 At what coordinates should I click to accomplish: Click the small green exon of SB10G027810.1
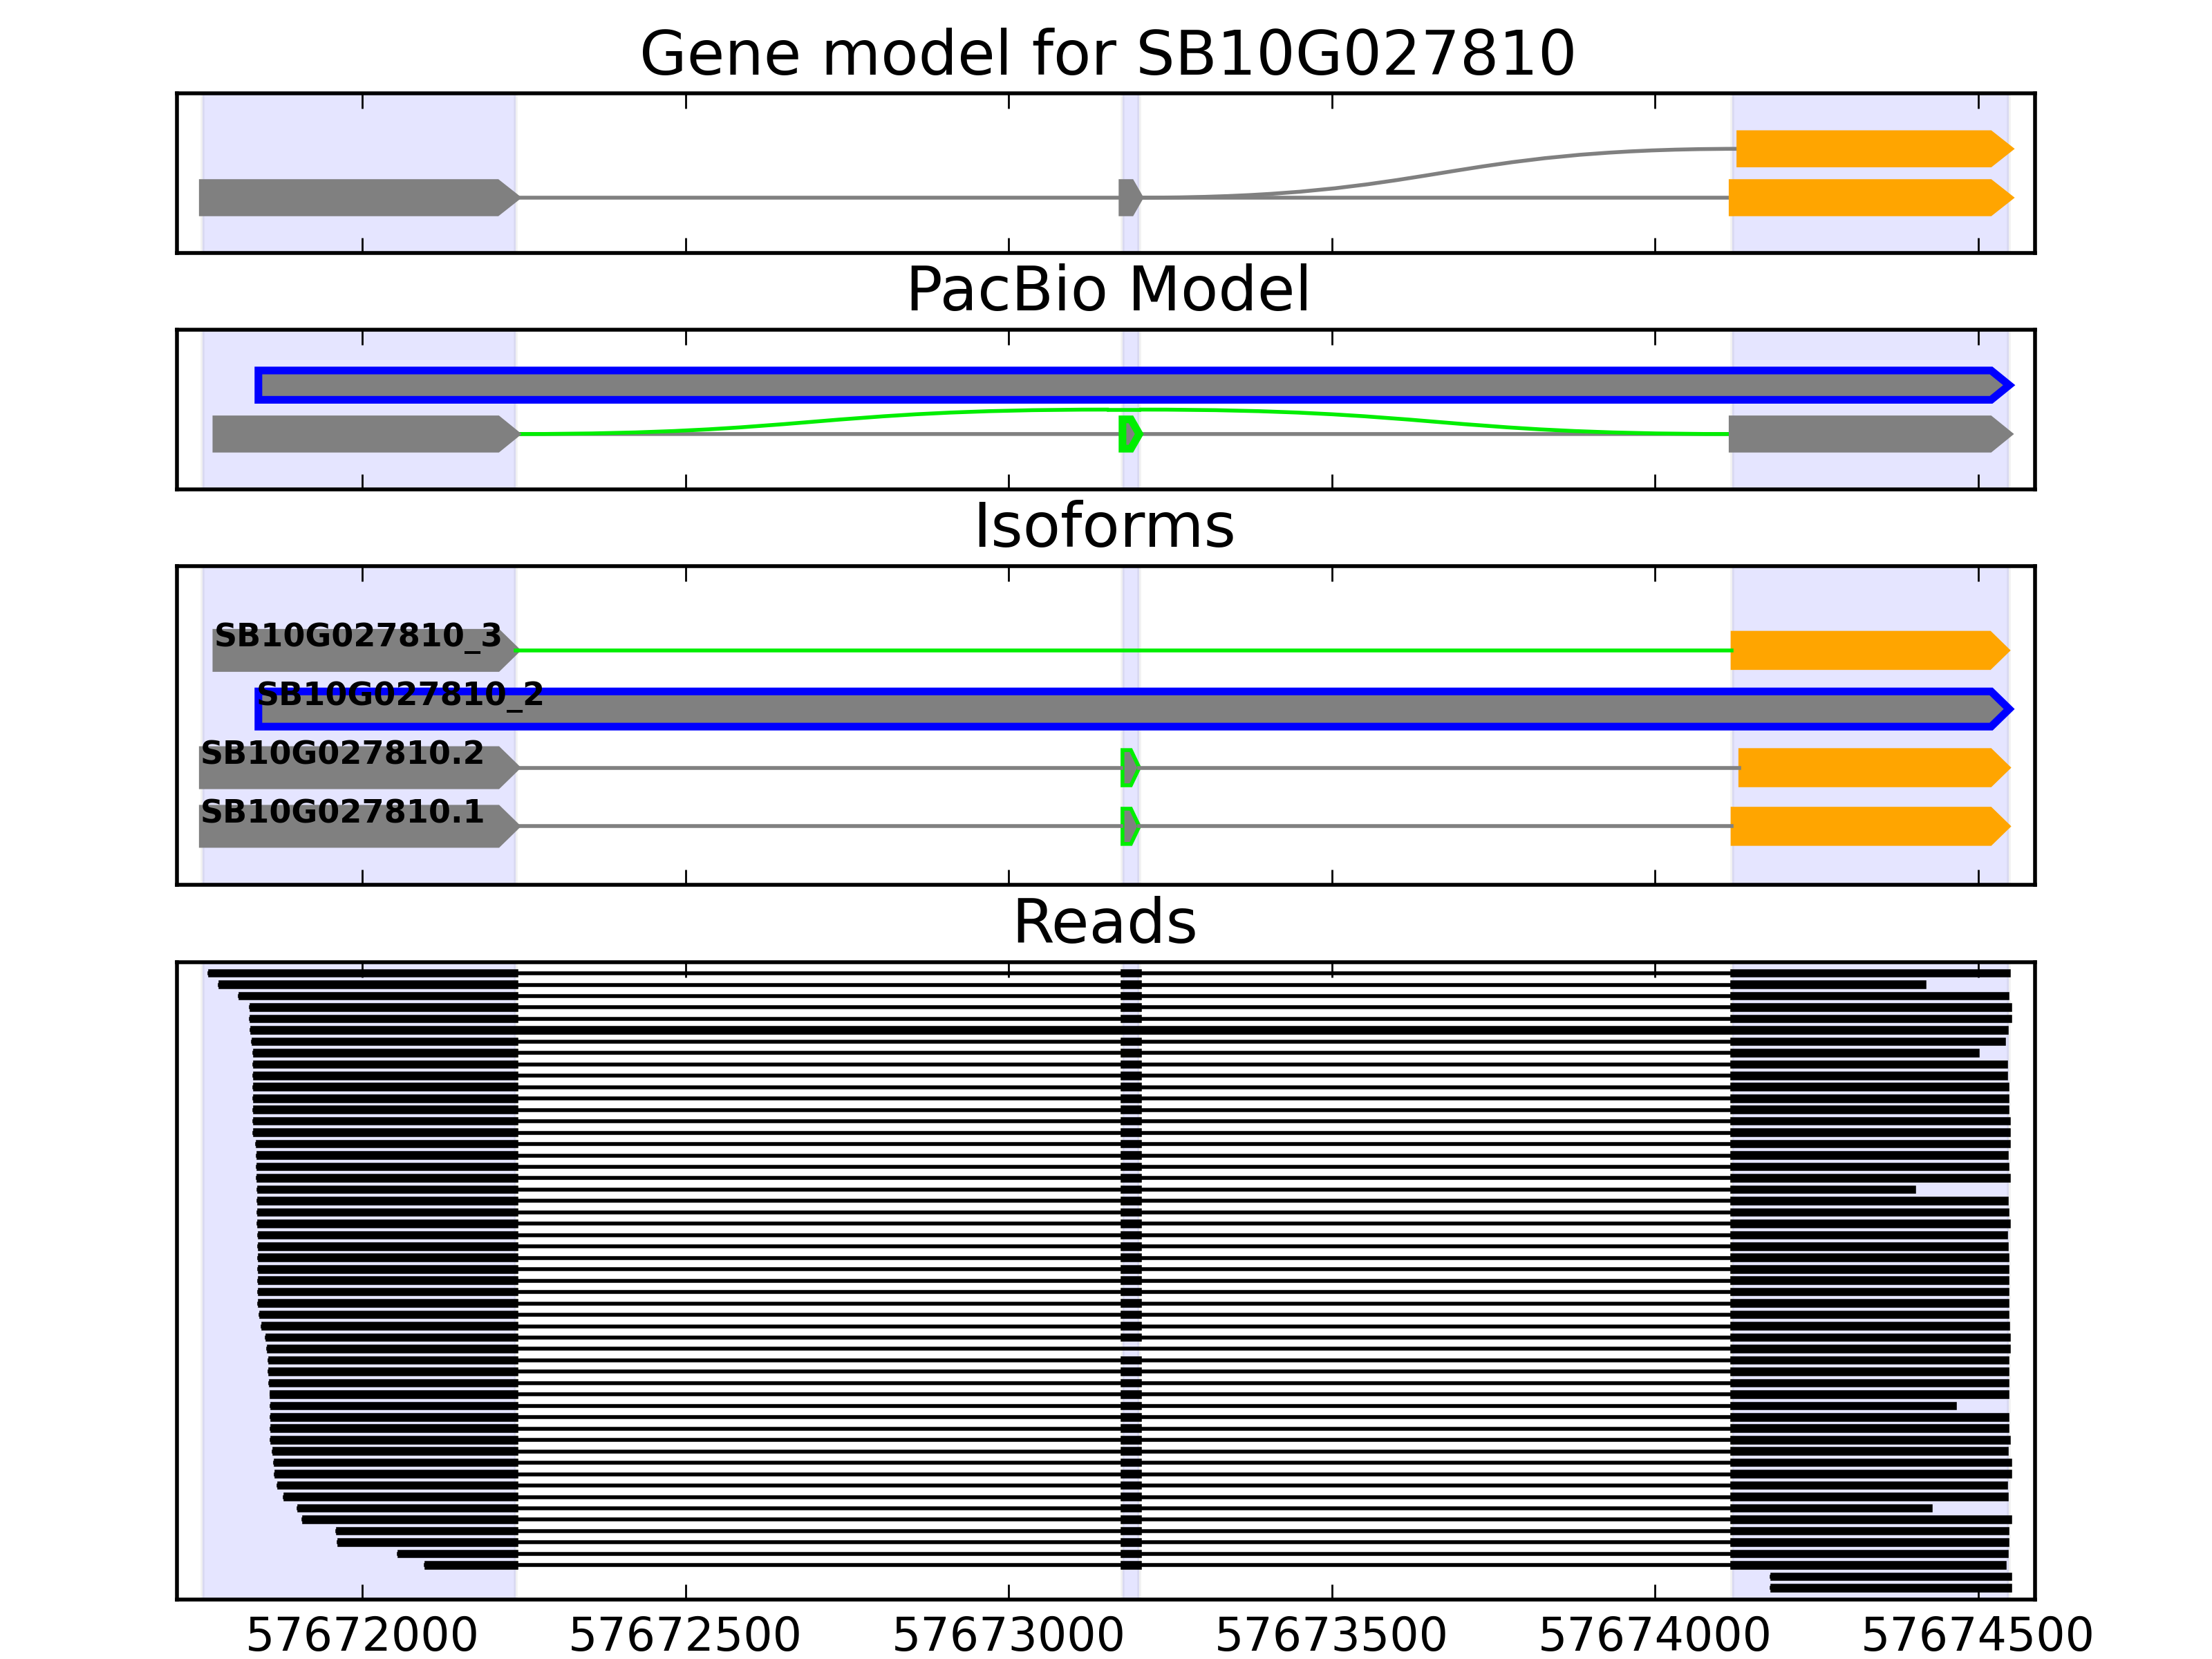tap(1129, 826)
